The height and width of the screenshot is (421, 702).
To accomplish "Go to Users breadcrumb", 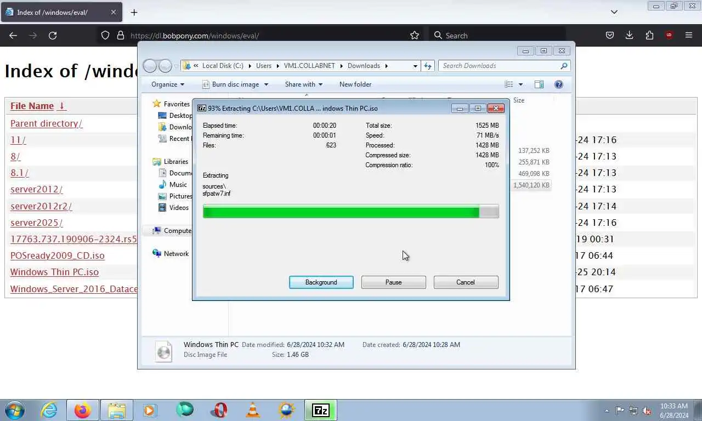I will (263, 66).
